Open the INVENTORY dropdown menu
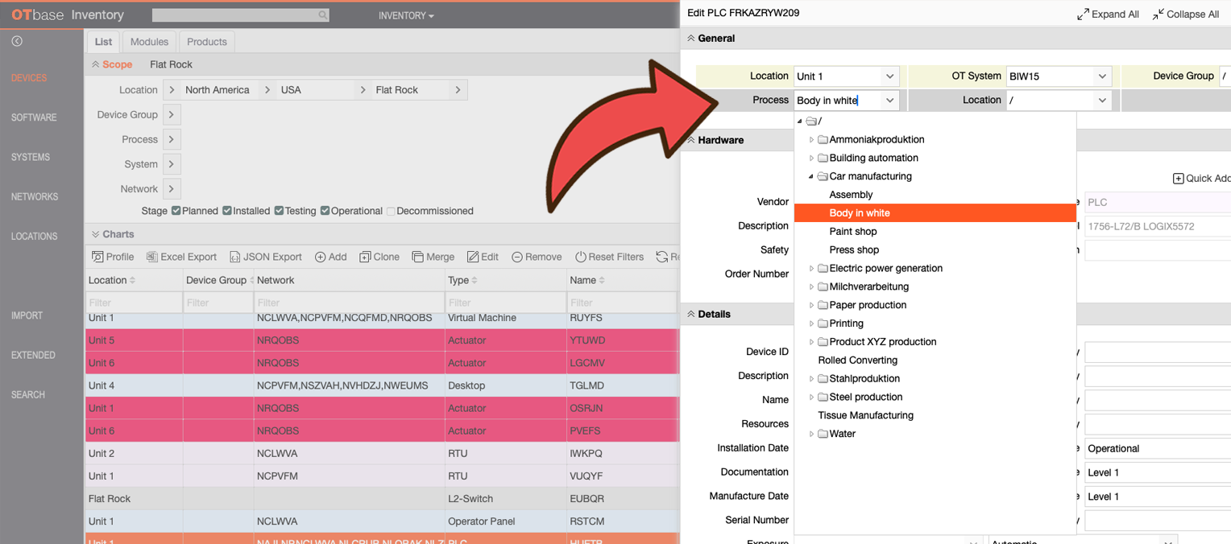 pyautogui.click(x=406, y=15)
